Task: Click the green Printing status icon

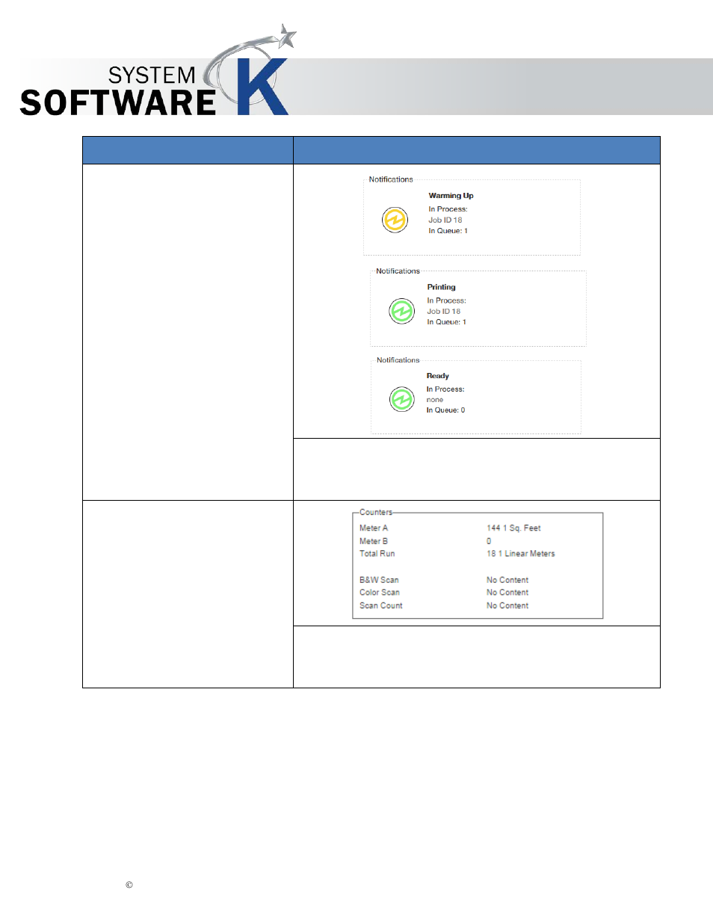Action: click(x=401, y=310)
